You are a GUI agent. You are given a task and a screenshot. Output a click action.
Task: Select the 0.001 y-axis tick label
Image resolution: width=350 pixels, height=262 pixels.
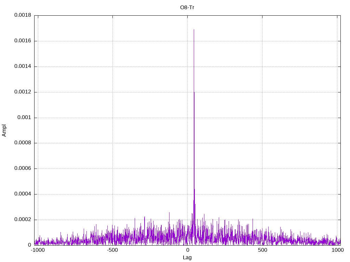24,118
